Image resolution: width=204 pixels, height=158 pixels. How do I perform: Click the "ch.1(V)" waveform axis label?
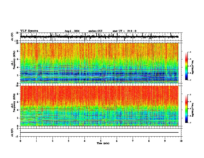12,37
